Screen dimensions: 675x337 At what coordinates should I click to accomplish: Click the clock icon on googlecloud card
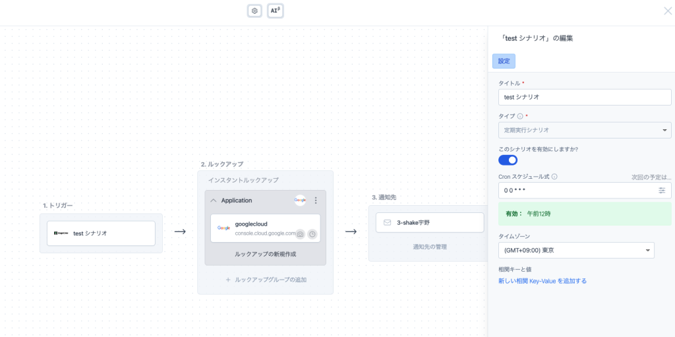point(312,234)
